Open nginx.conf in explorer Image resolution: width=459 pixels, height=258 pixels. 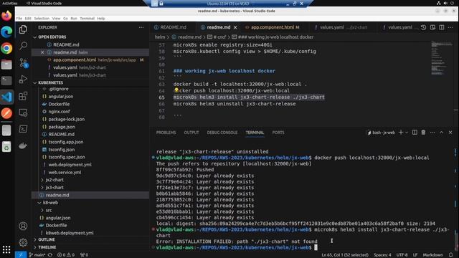[59, 112]
